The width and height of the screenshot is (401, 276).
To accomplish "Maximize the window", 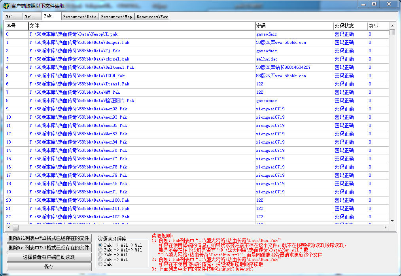I will [x=374, y=4].
